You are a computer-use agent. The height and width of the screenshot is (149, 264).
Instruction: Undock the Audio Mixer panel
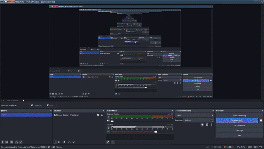tap(172, 111)
